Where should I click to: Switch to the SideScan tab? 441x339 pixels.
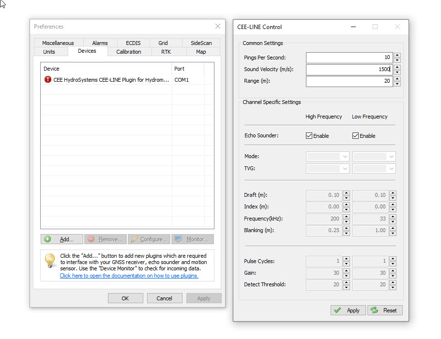(x=201, y=43)
